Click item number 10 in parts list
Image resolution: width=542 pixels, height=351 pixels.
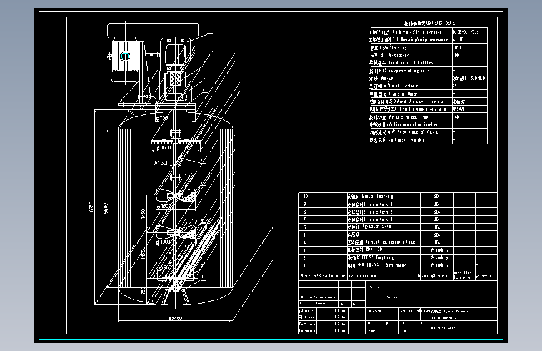pos(306,196)
